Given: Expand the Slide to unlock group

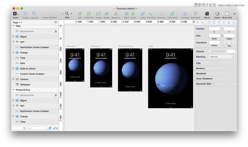Looking at the screenshot, I should click(x=13, y=69).
